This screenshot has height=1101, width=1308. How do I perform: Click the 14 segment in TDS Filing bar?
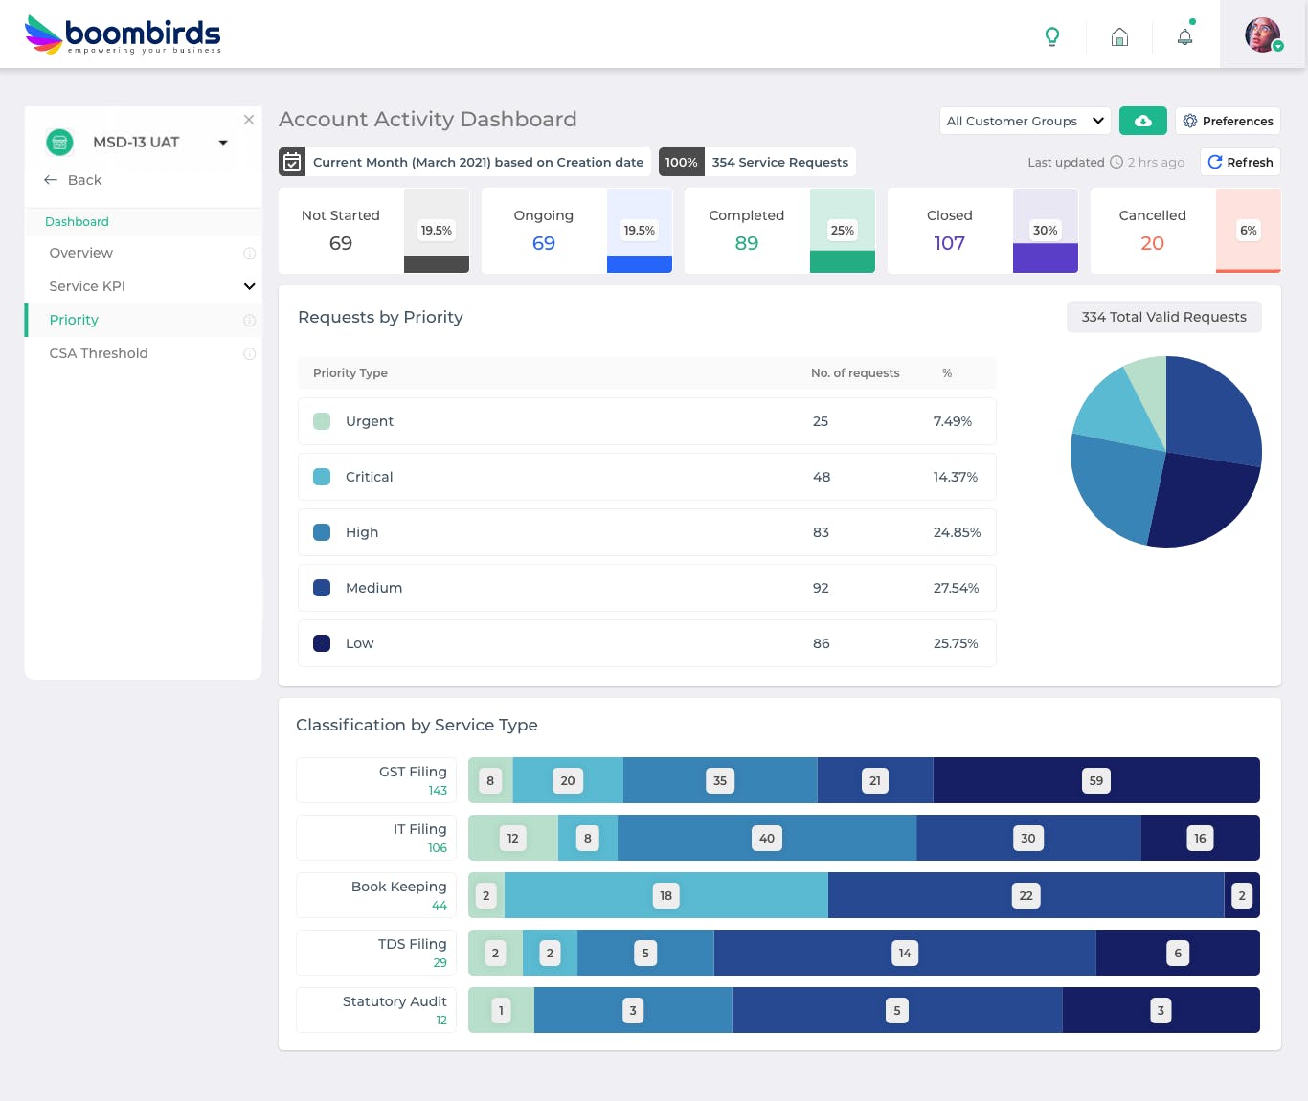(905, 953)
